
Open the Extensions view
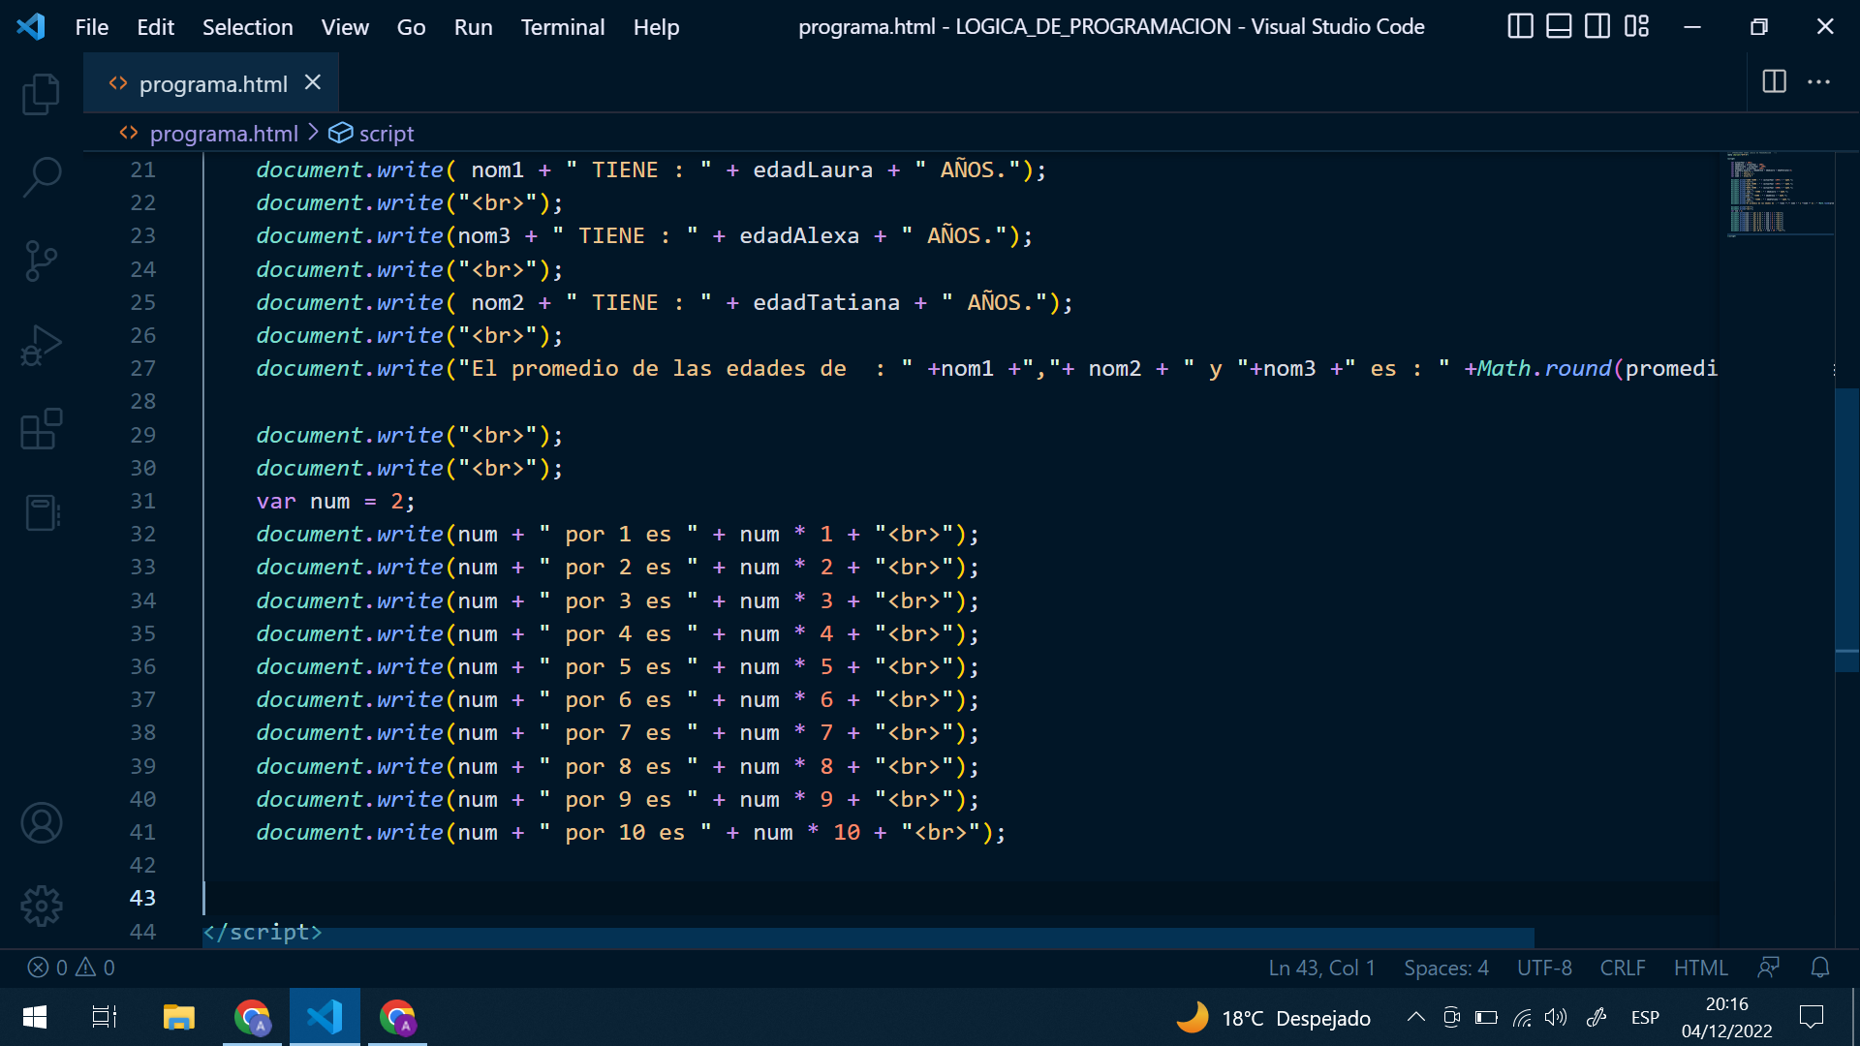pyautogui.click(x=41, y=428)
